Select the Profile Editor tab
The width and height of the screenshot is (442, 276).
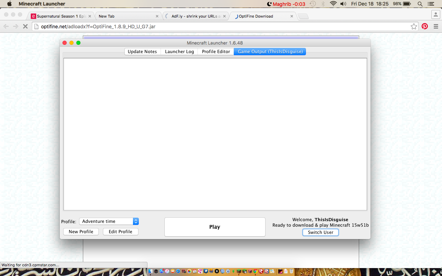pyautogui.click(x=216, y=51)
